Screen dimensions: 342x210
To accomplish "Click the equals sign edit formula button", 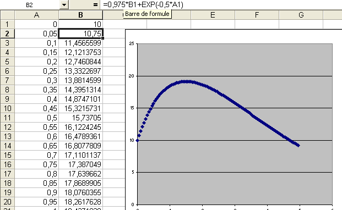I will coord(95,4).
